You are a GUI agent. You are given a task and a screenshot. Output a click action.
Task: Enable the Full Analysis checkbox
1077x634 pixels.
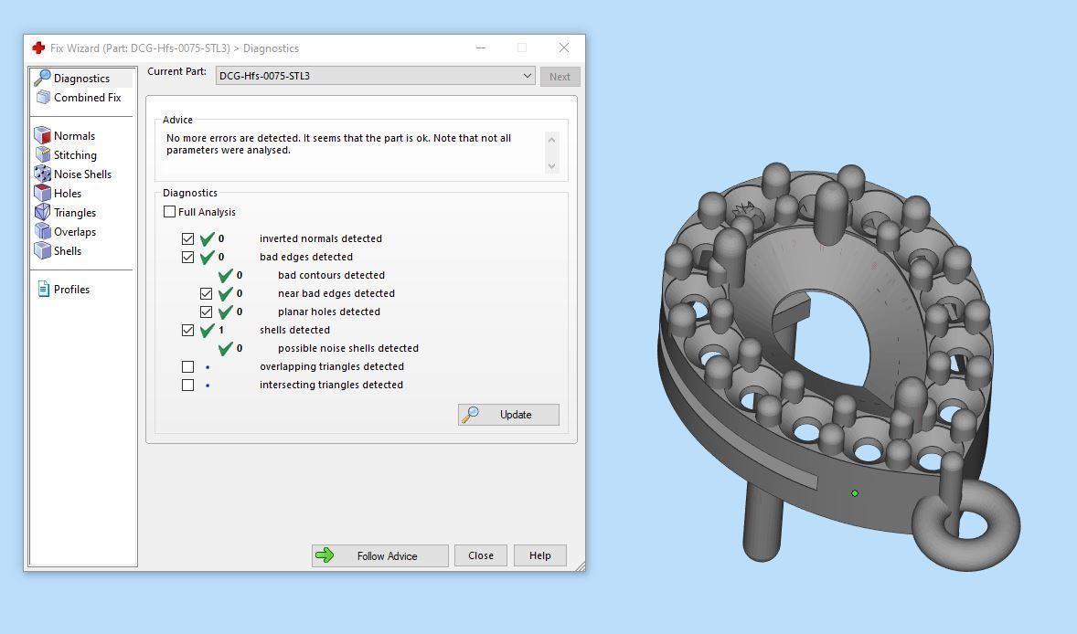pyautogui.click(x=170, y=211)
